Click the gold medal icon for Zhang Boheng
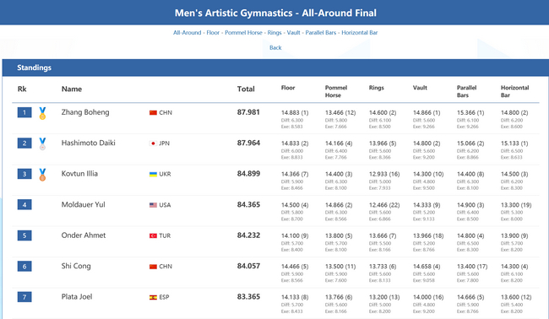This screenshot has height=319, width=549. (x=42, y=113)
